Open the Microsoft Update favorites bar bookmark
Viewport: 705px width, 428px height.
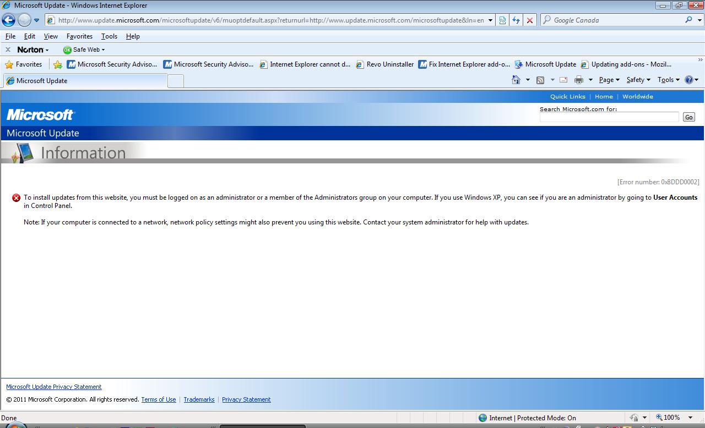pos(545,64)
